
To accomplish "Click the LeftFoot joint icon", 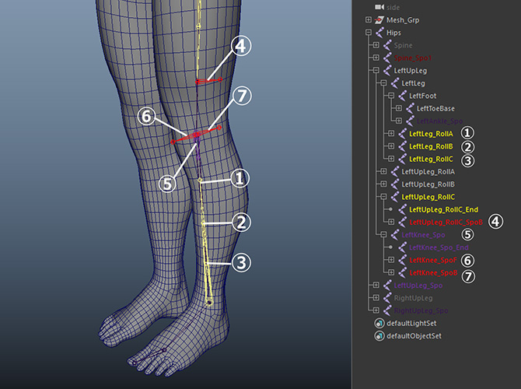I will pos(402,96).
